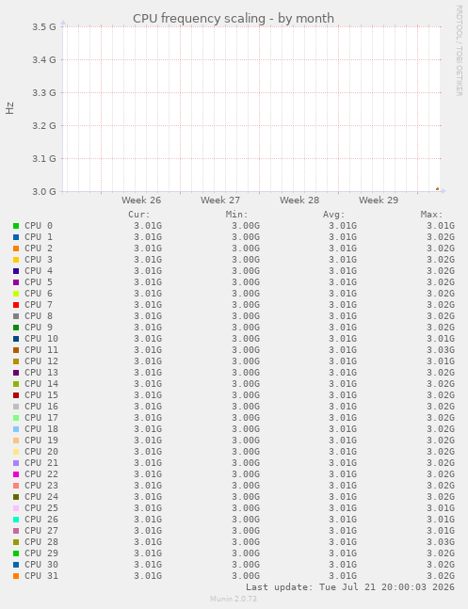Click the Max: column header

point(431,215)
